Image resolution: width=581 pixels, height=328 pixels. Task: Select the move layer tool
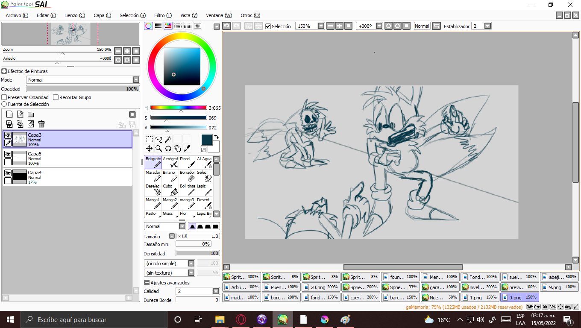149,148
